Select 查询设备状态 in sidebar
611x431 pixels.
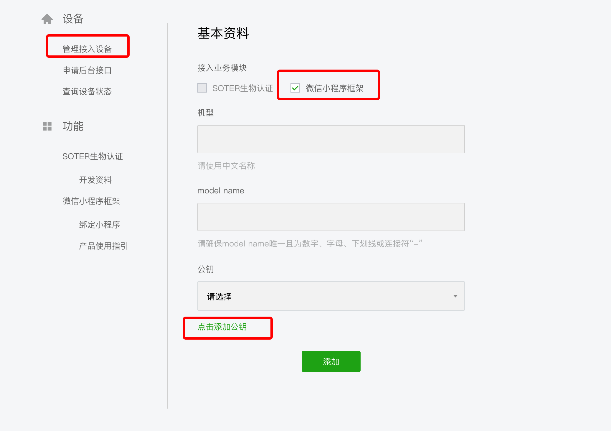(87, 91)
